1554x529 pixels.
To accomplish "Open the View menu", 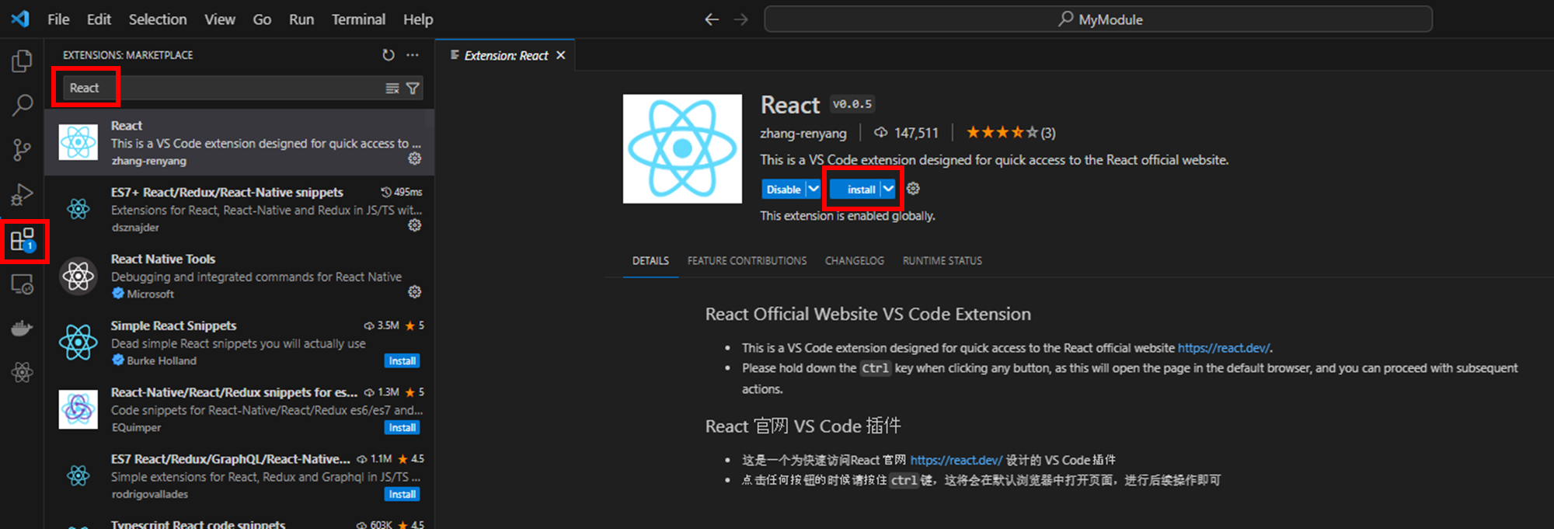I will pos(220,19).
